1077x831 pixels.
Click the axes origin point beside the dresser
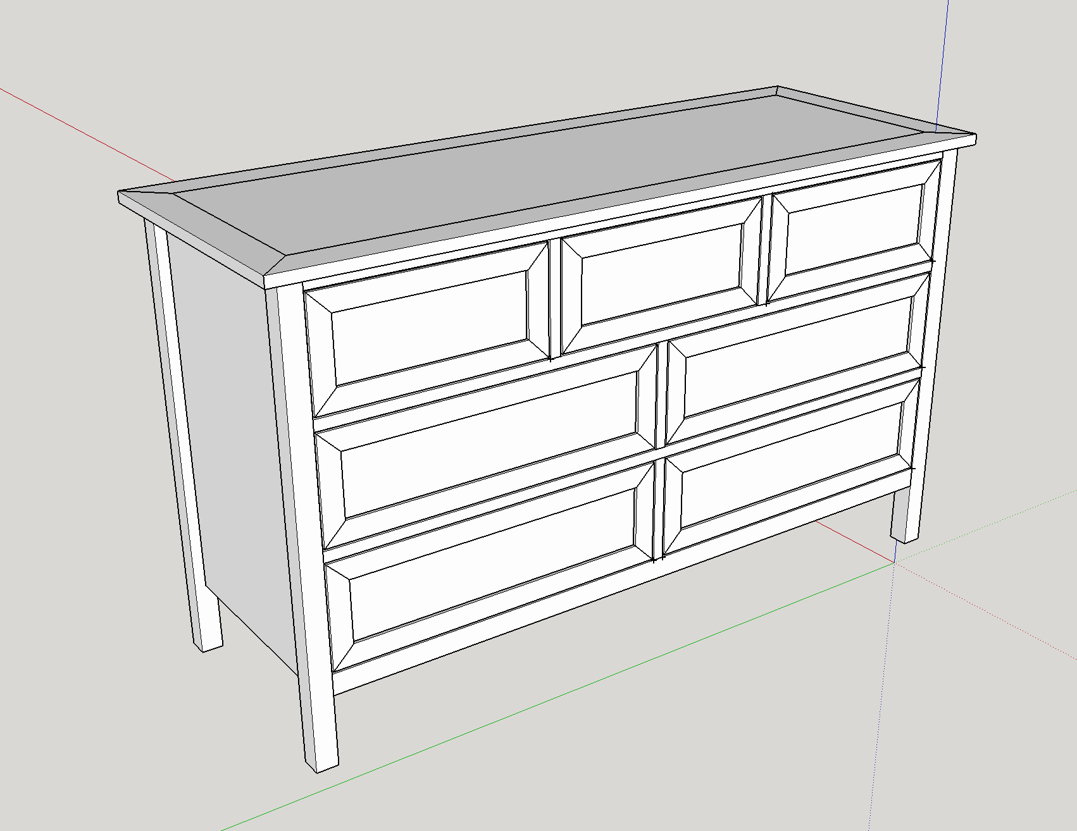click(x=894, y=562)
